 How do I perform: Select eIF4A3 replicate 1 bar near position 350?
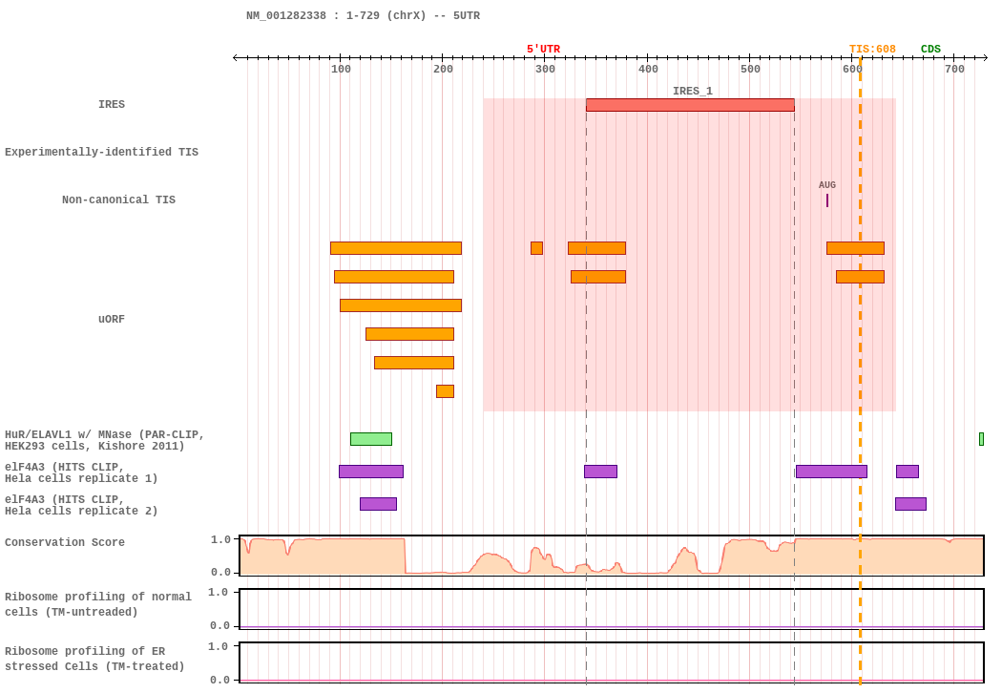tap(600, 472)
